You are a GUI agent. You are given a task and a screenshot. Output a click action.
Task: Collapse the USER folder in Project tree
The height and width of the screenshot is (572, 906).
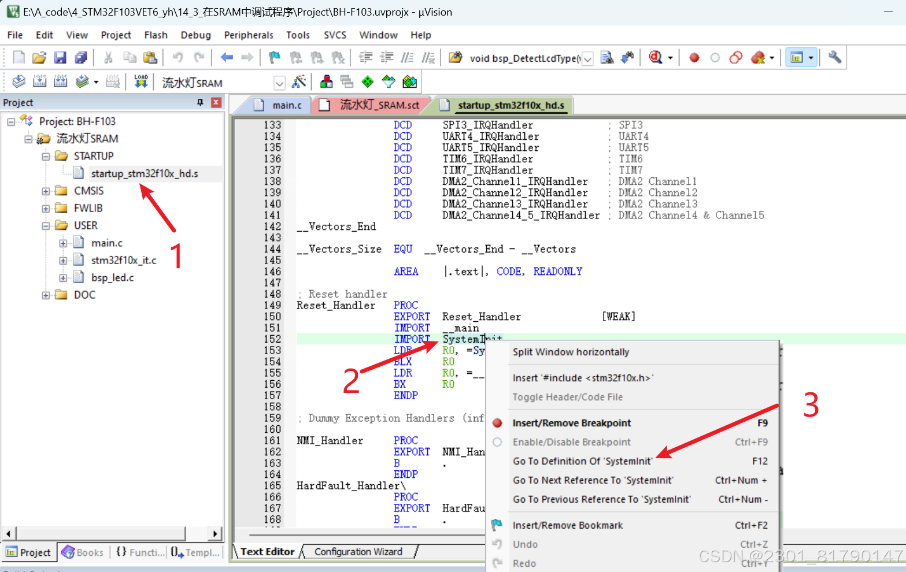point(47,225)
